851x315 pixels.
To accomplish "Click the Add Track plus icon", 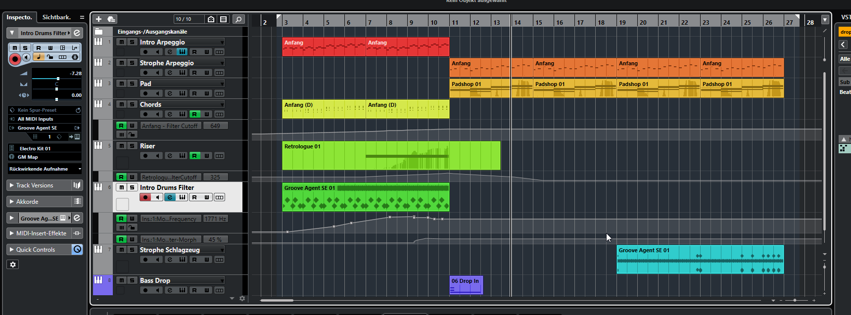I will tap(98, 19).
